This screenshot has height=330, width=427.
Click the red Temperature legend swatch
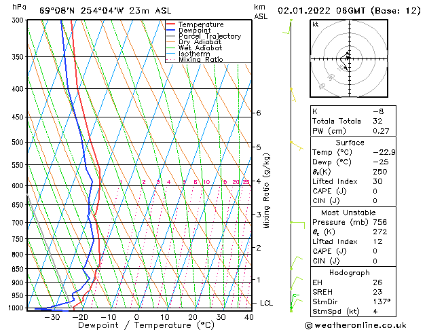point(170,24)
